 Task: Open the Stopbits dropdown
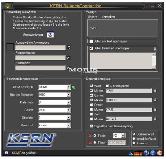coord(69,118)
